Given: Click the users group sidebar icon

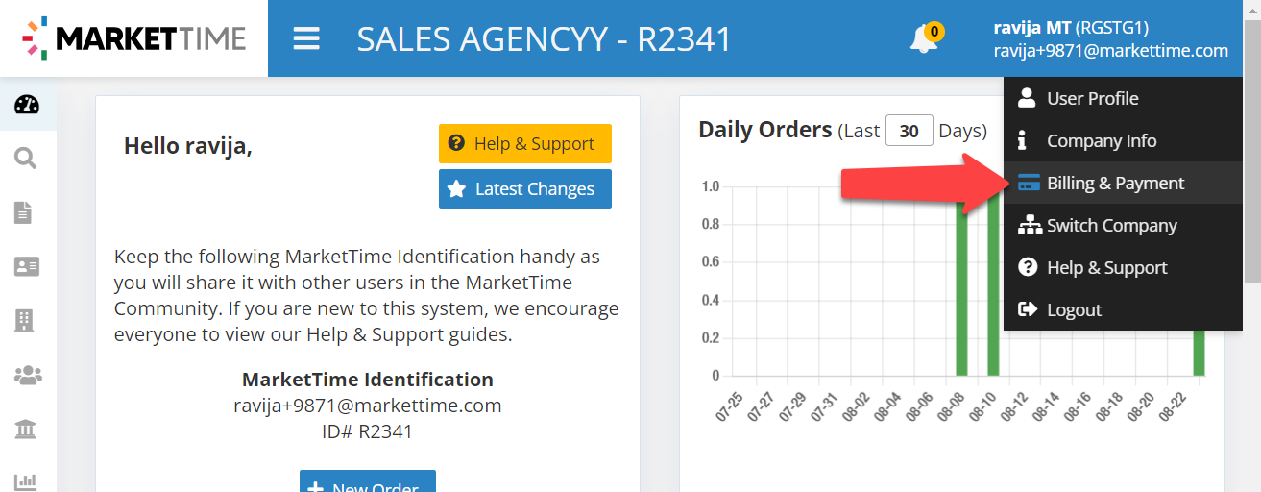Looking at the screenshot, I should point(27,376).
